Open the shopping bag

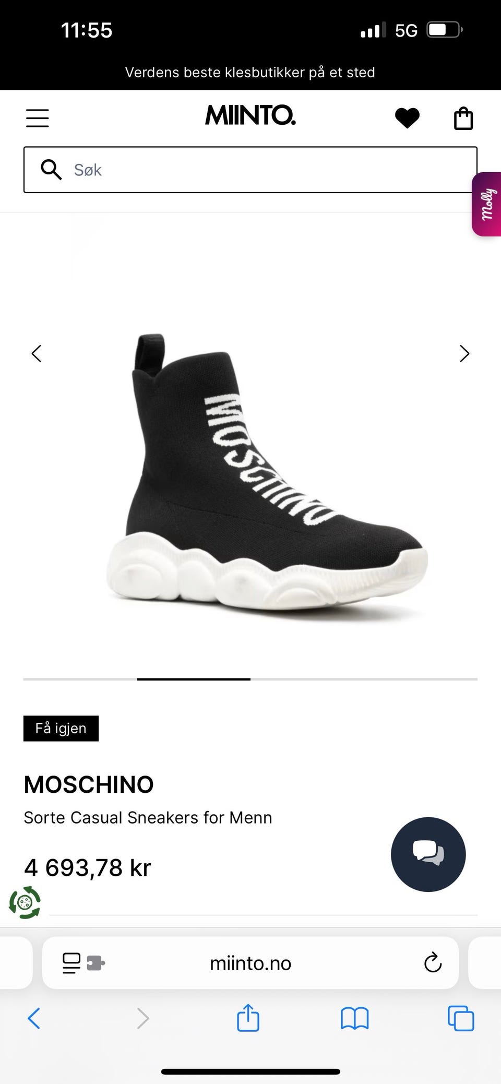pos(463,118)
